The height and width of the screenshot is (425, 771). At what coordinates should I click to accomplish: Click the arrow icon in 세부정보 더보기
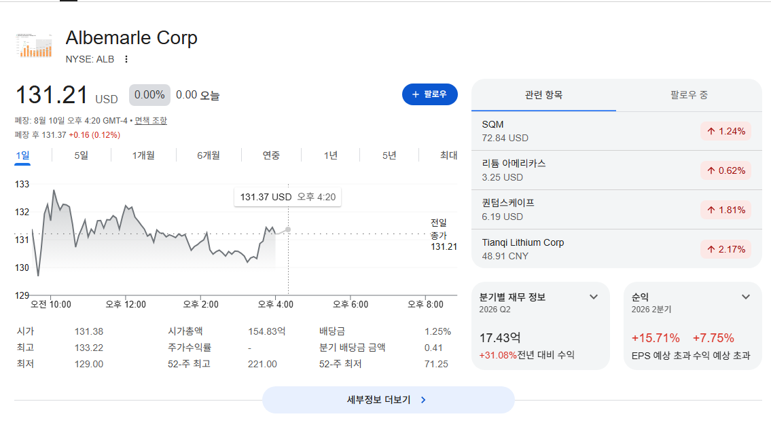point(423,400)
